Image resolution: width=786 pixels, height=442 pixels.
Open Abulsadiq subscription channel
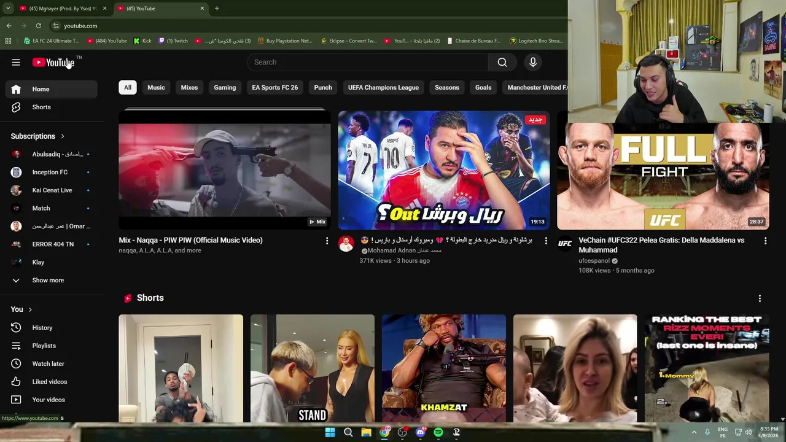pyautogui.click(x=52, y=154)
